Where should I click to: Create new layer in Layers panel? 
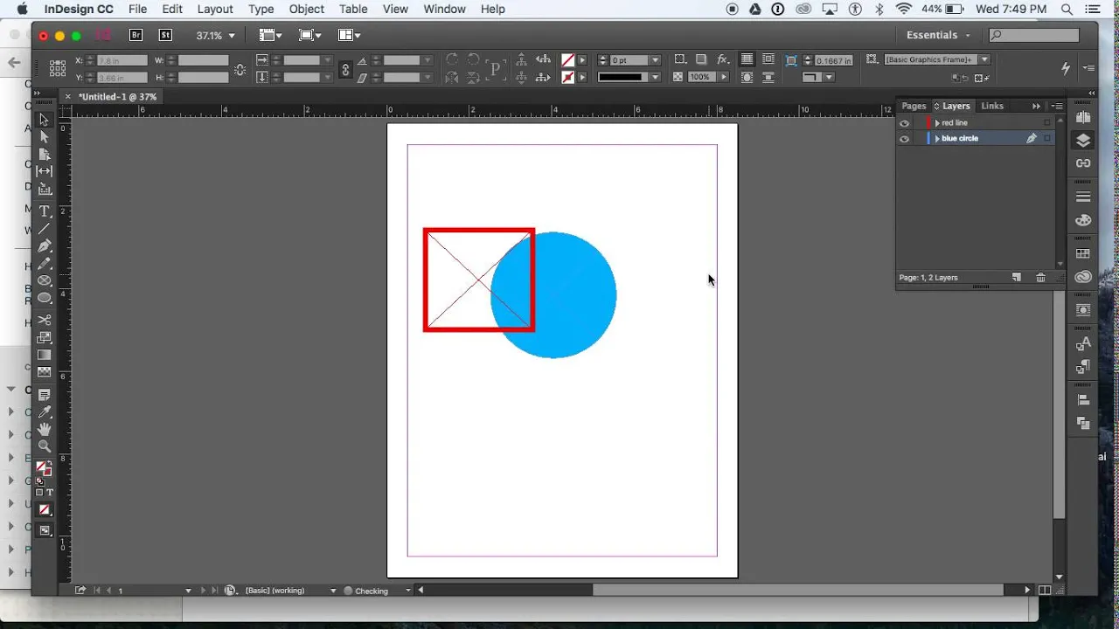[x=1016, y=277]
